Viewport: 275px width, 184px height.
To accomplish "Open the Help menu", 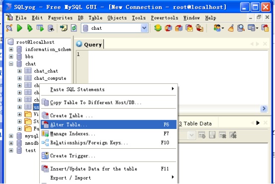I will click(x=210, y=18).
